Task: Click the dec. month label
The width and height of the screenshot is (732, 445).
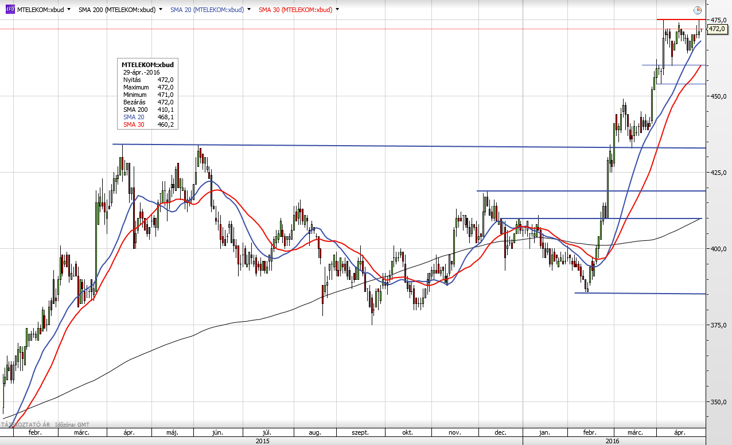Action: tap(500, 433)
